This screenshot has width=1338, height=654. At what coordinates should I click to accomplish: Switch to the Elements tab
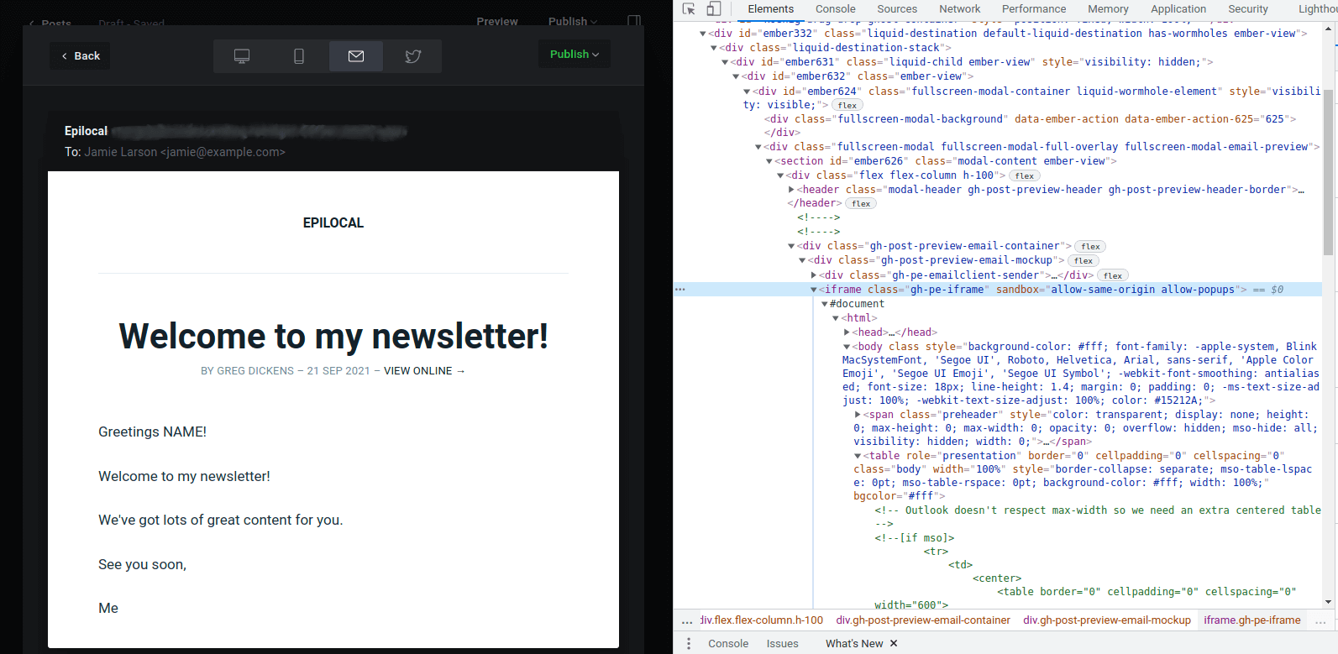770,9
